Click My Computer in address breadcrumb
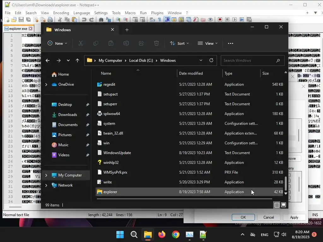Image resolution: width=323 pixels, height=242 pixels. pos(110,60)
